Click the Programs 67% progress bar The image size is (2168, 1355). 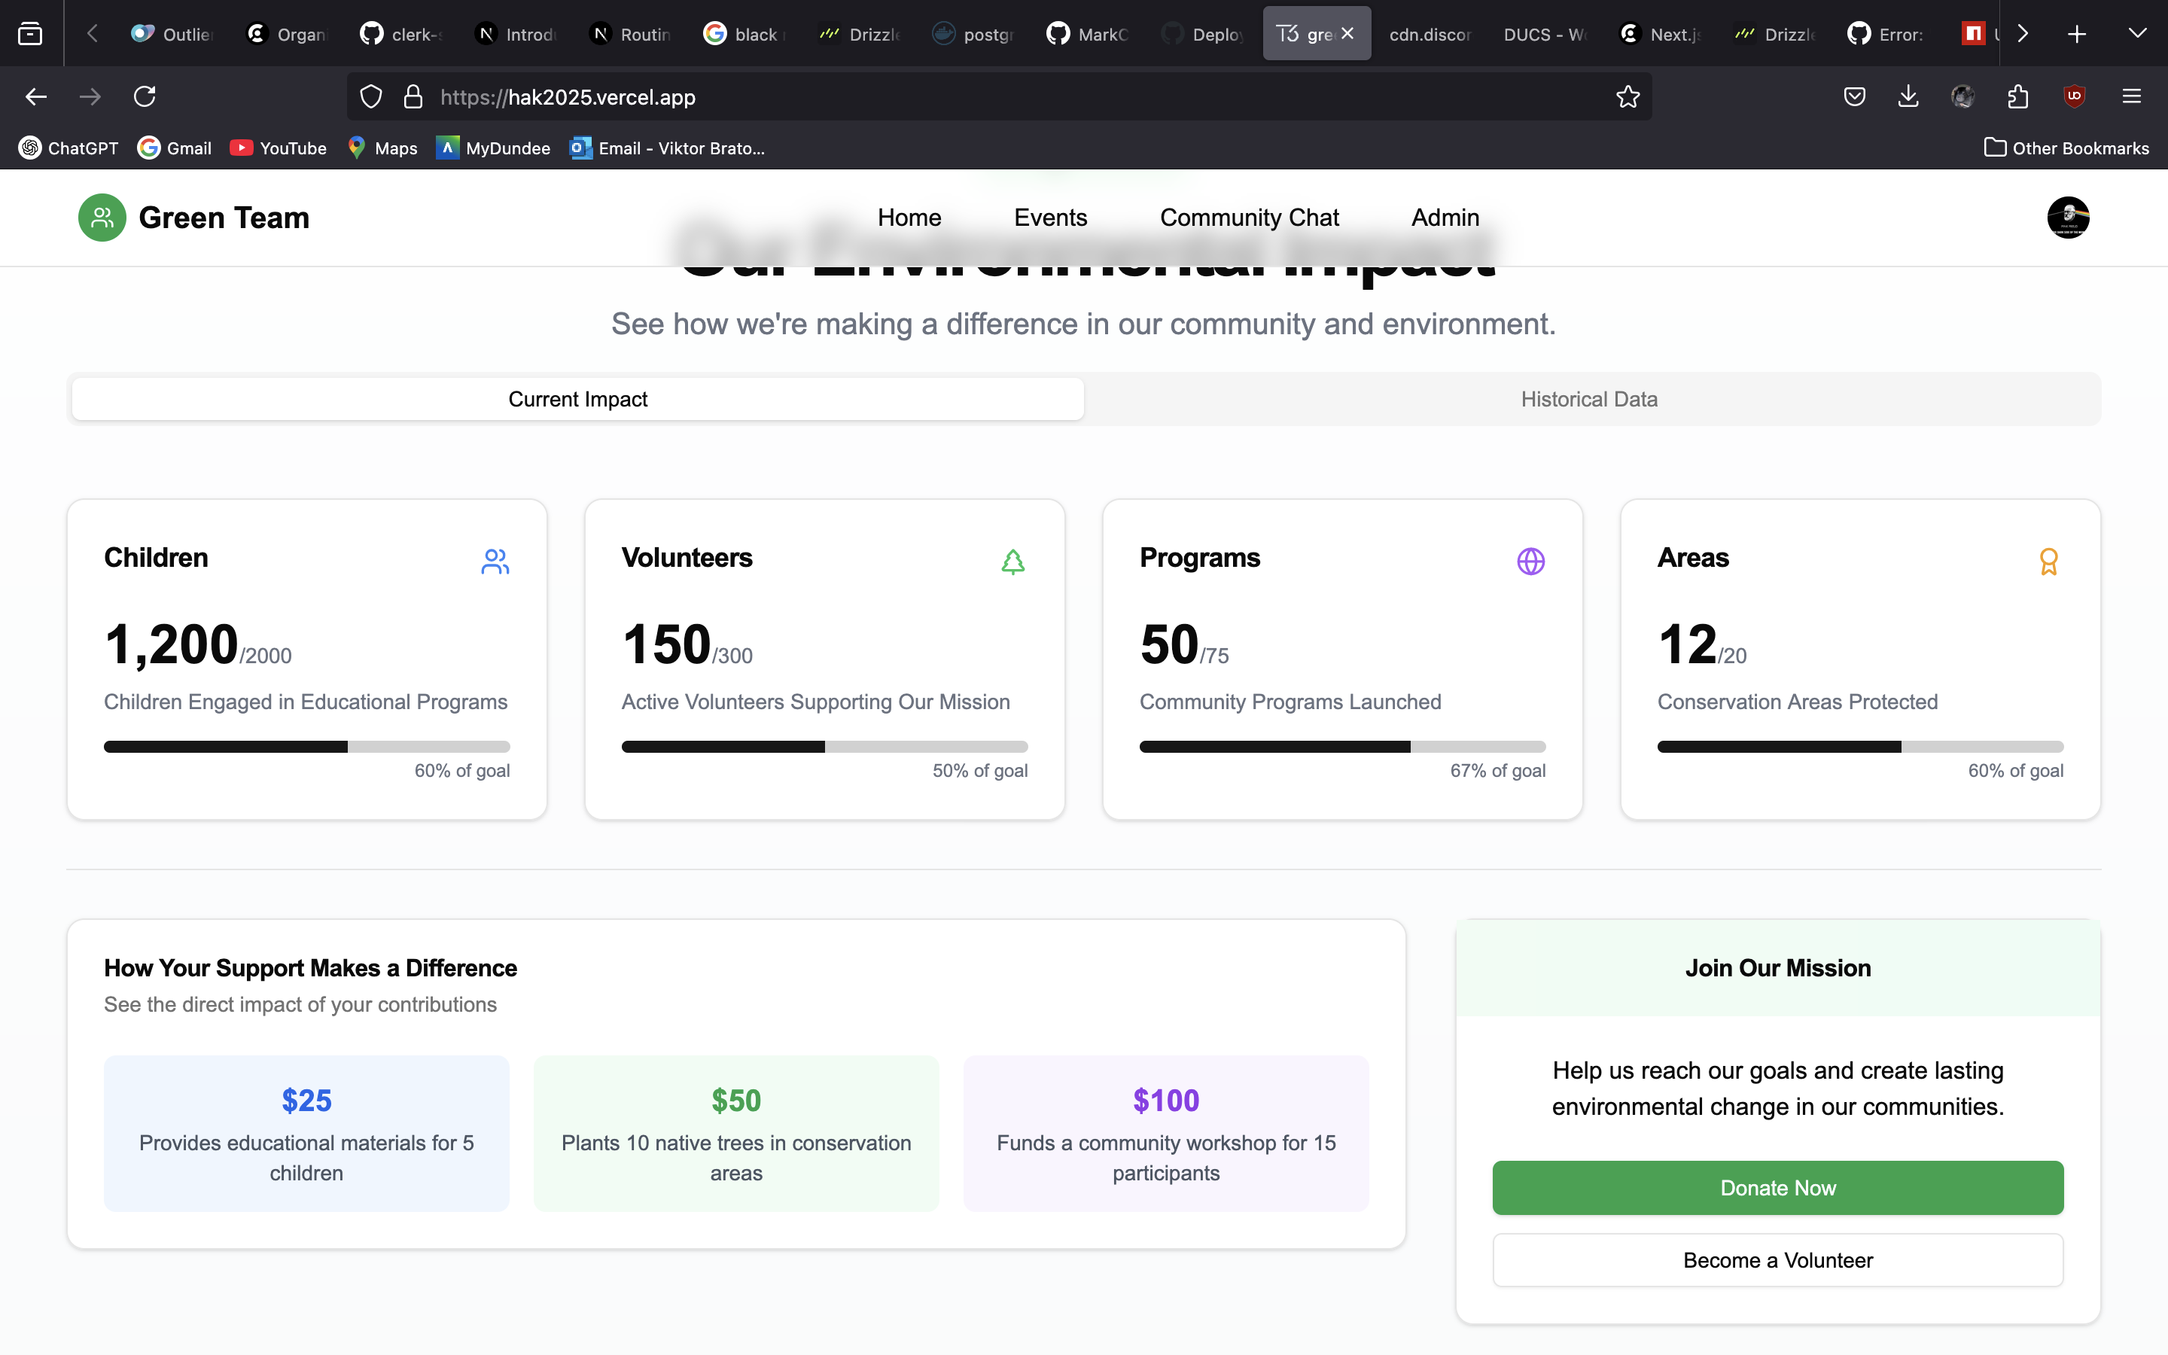coord(1342,747)
